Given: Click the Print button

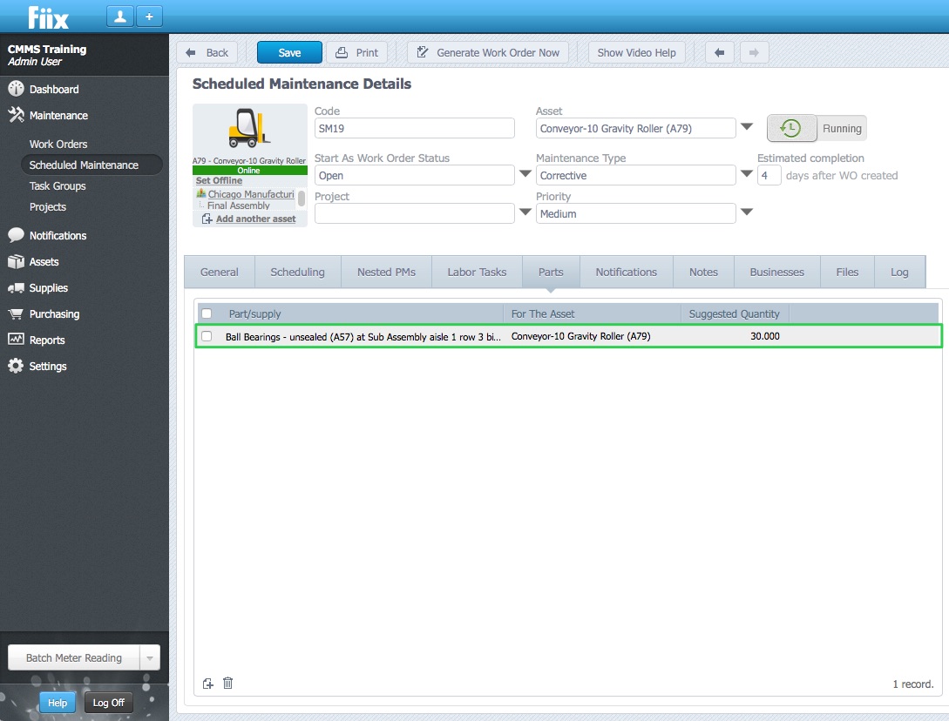Looking at the screenshot, I should coord(357,52).
